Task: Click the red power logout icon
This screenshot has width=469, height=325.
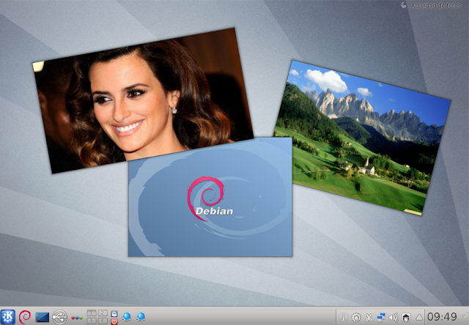Action: click(114, 321)
